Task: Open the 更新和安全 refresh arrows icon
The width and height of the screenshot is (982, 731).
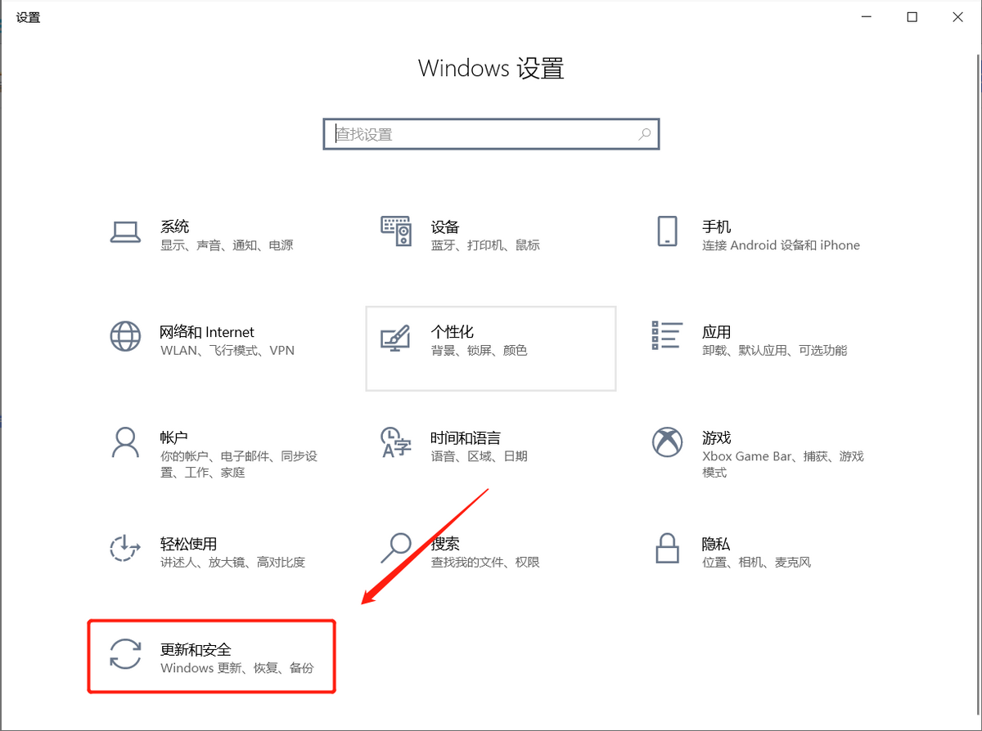Action: 125,654
